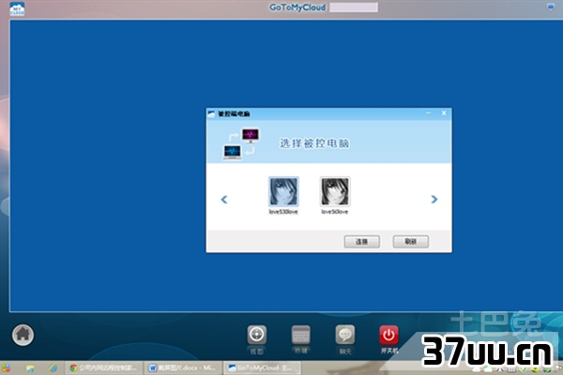
Task: Show previous computers with left arrow
Action: point(224,199)
